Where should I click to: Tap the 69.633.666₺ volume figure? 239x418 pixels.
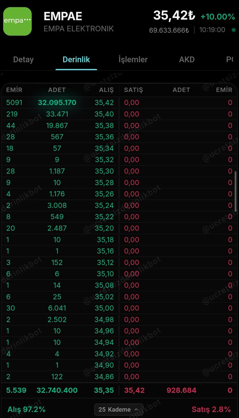pos(169,30)
